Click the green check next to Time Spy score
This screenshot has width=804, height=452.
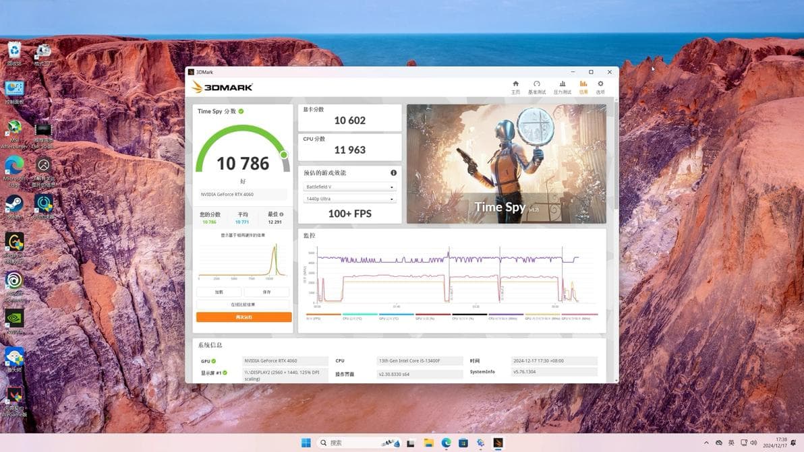click(x=241, y=111)
